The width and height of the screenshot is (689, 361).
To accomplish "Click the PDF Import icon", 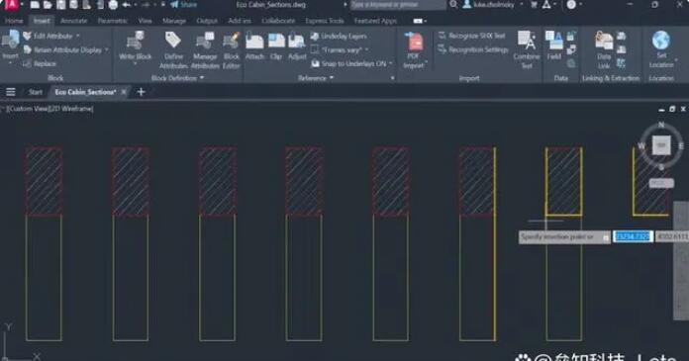I will click(x=414, y=42).
